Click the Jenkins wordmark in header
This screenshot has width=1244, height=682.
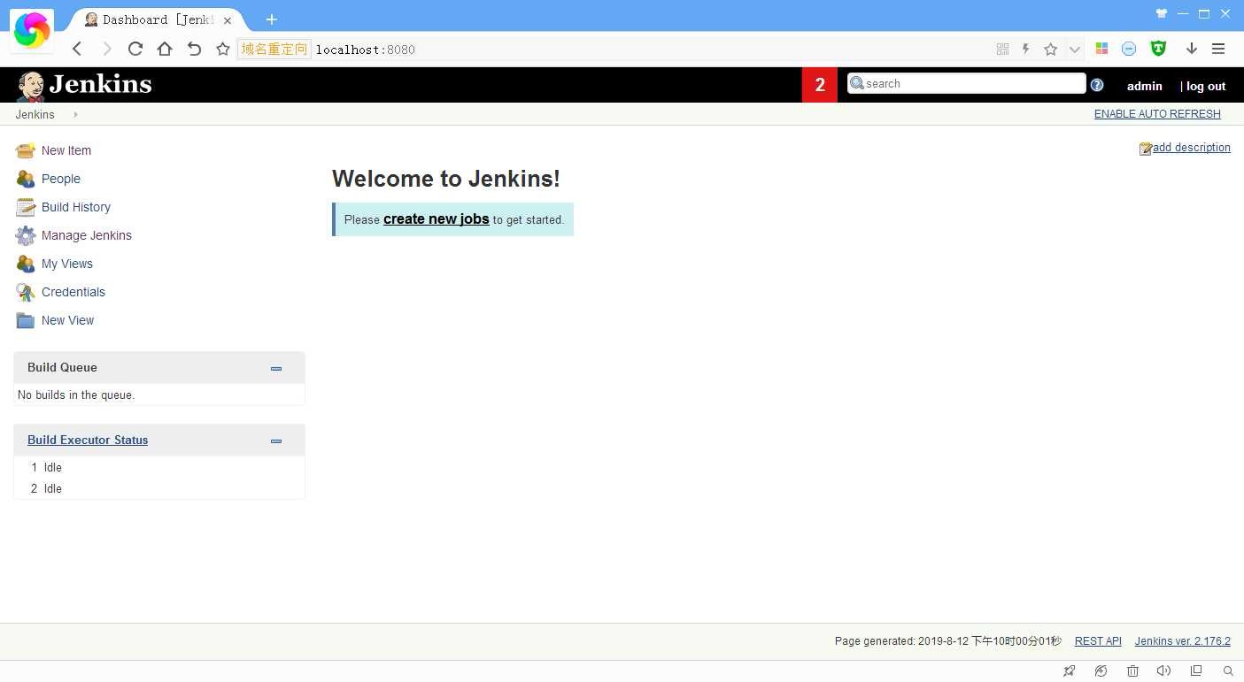tap(100, 85)
